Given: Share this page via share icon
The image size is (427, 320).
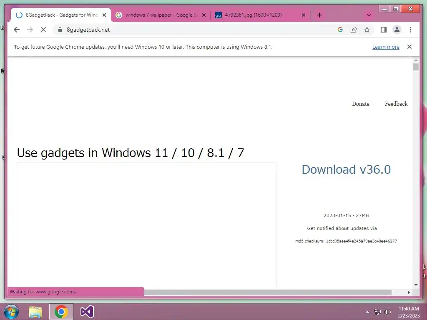Looking at the screenshot, I should (x=354, y=30).
